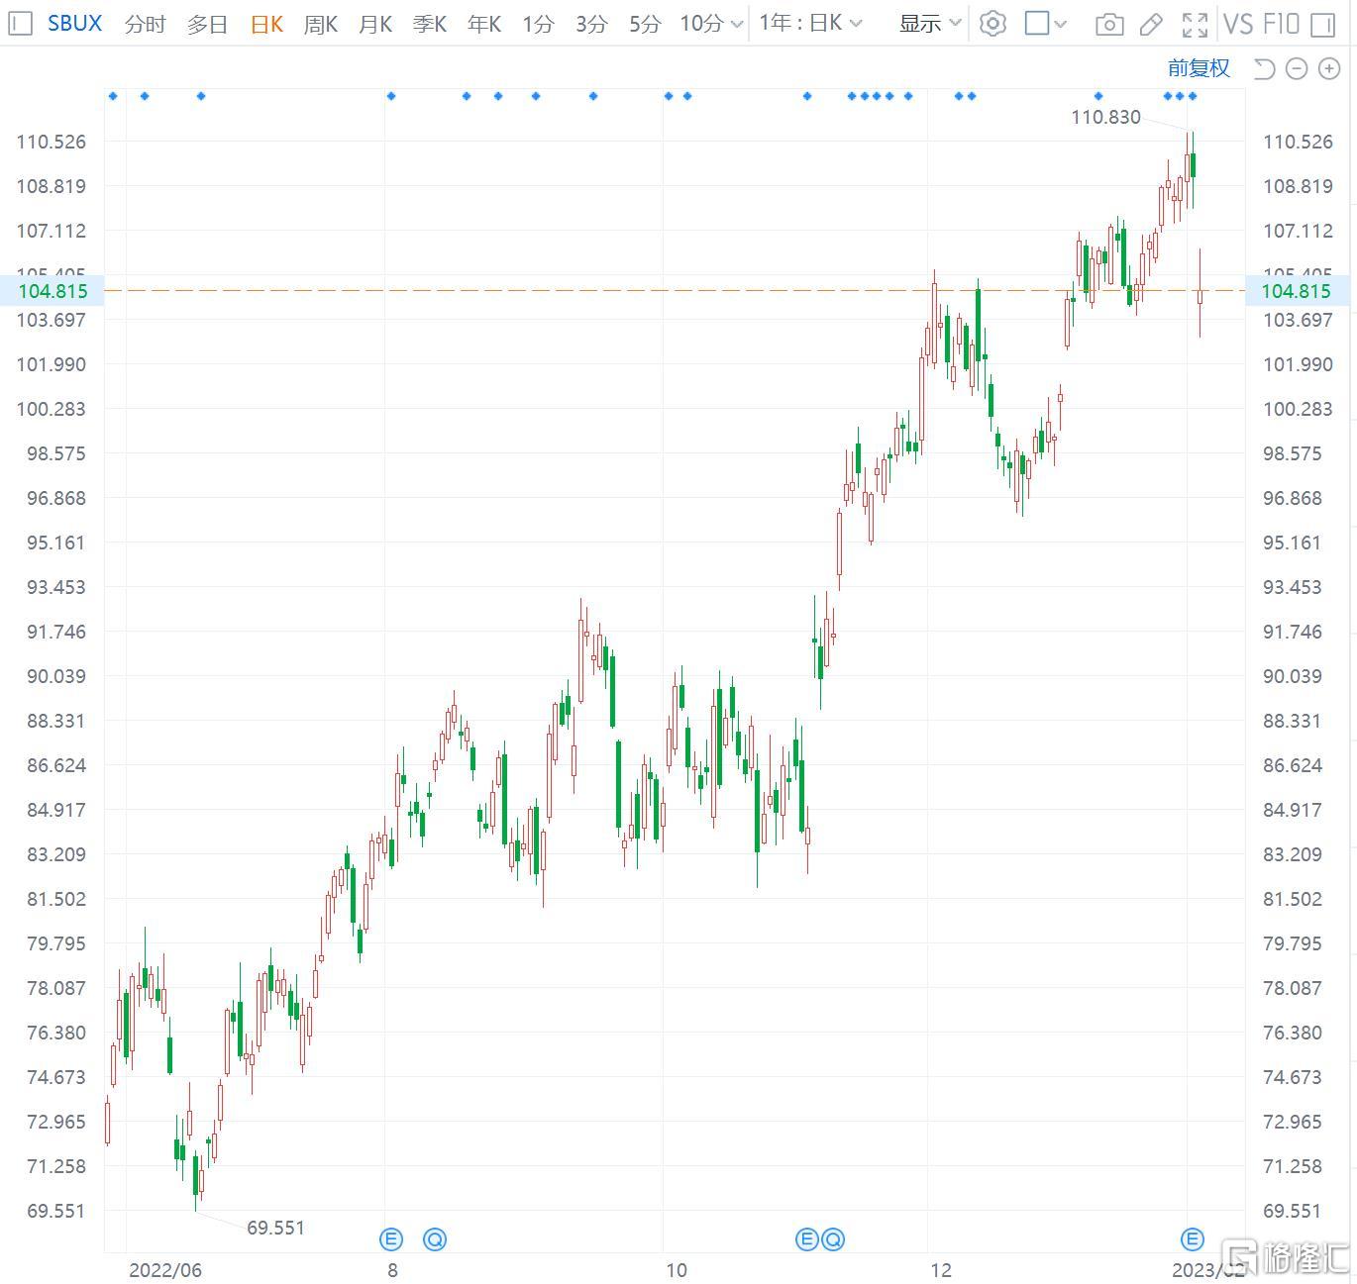Zoom out chart with minus icon
The image size is (1357, 1284).
(x=1296, y=68)
